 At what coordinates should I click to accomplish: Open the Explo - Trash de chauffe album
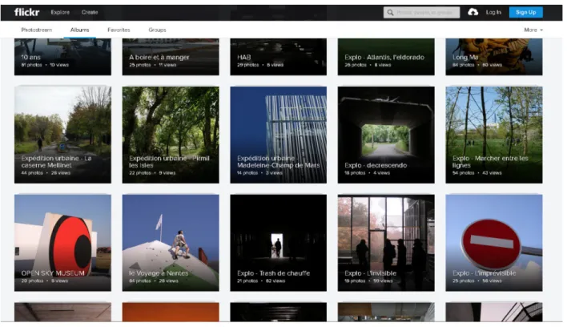tap(279, 243)
